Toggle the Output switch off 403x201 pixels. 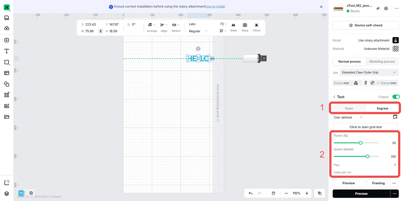[396, 97]
